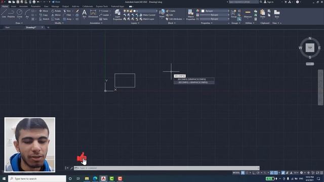Click the Group tool

coord(234,14)
